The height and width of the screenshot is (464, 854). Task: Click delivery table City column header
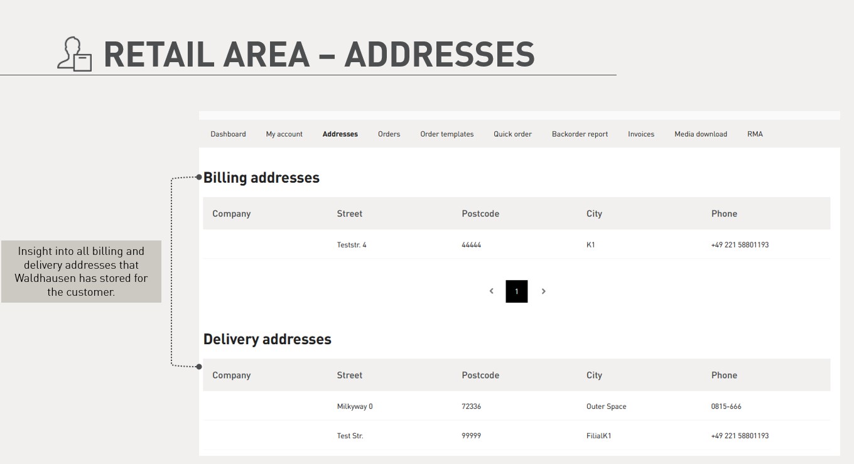(x=594, y=375)
